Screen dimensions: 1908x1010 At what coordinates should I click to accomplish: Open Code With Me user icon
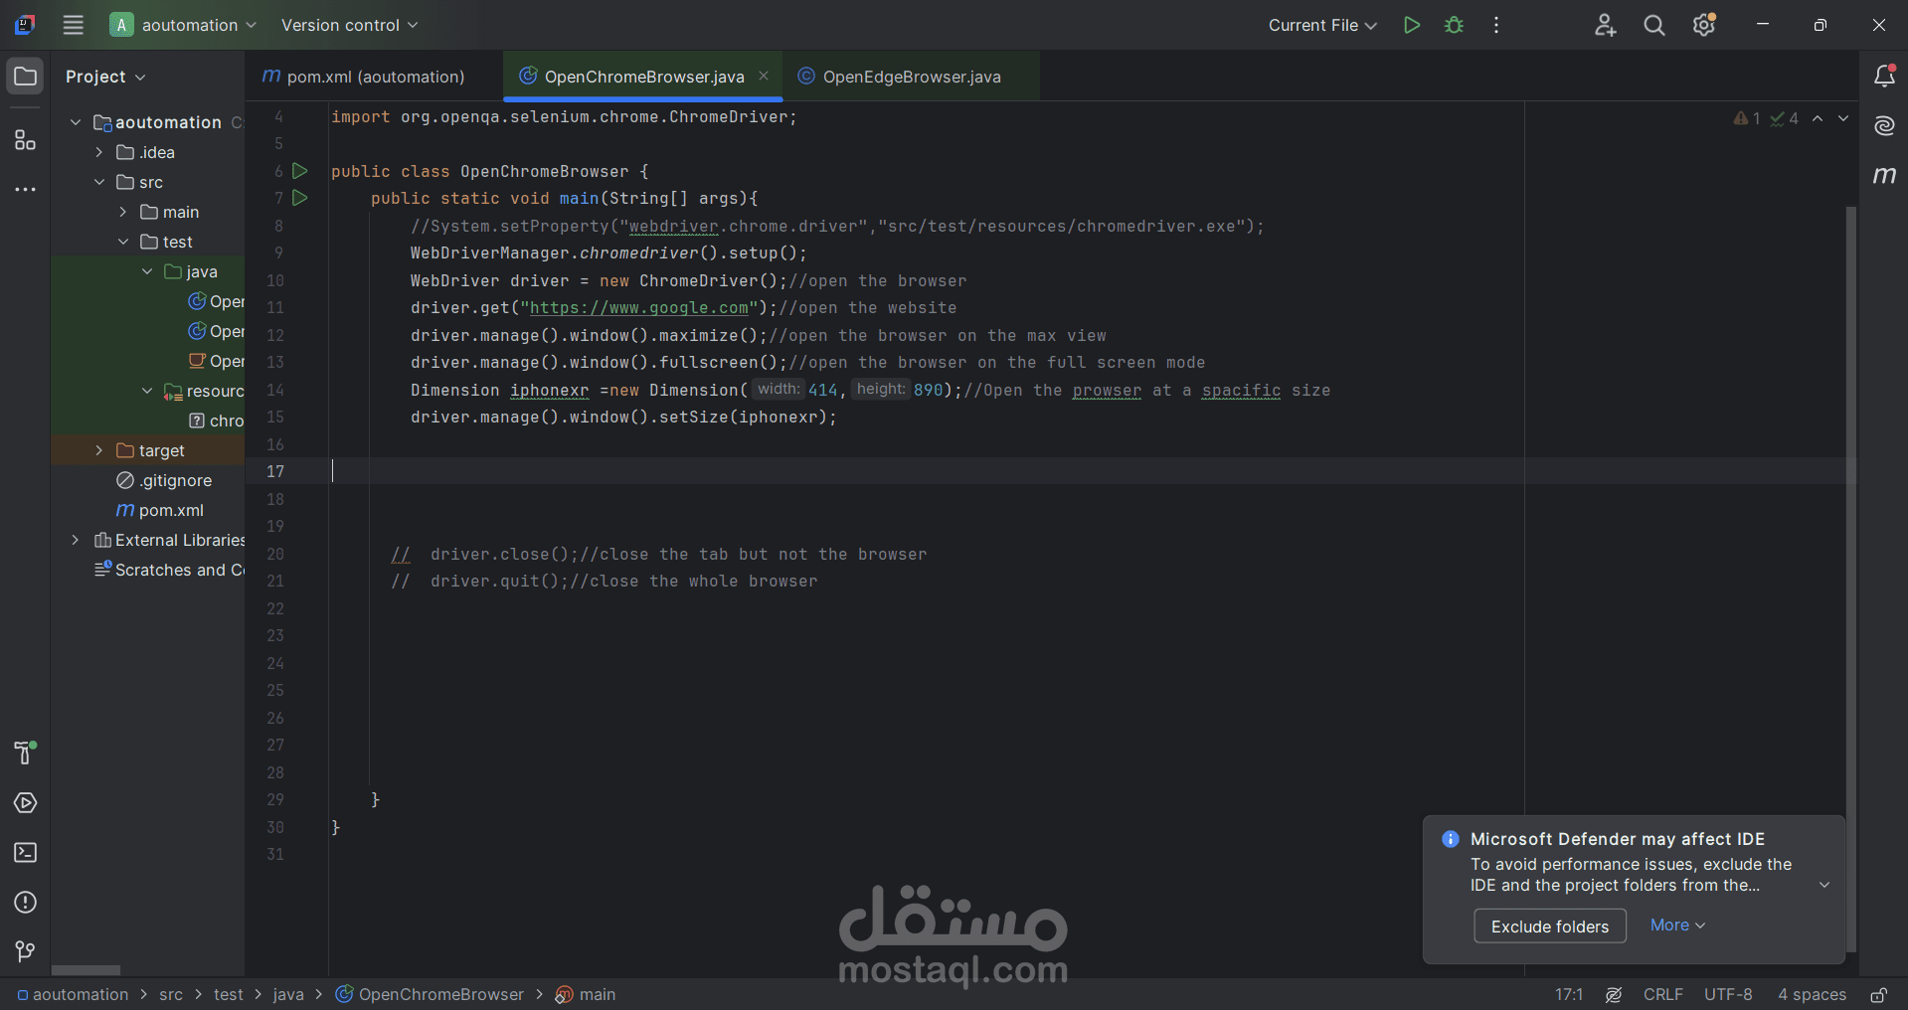tap(1605, 25)
